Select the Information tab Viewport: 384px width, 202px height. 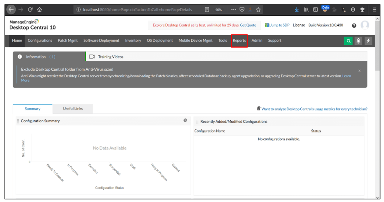coord(49,56)
